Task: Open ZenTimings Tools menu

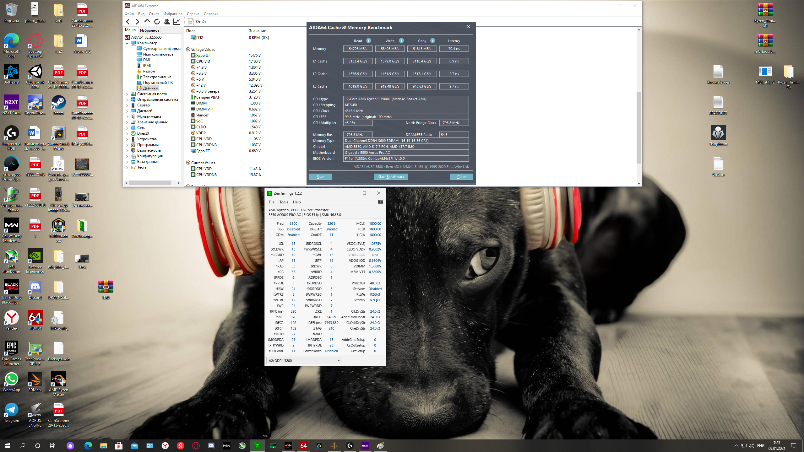Action: pos(283,202)
